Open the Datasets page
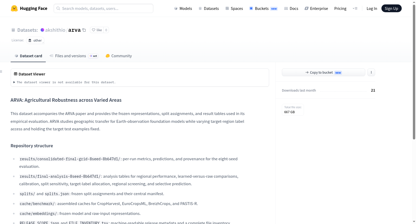This screenshot has width=416, height=224. (x=209, y=8)
